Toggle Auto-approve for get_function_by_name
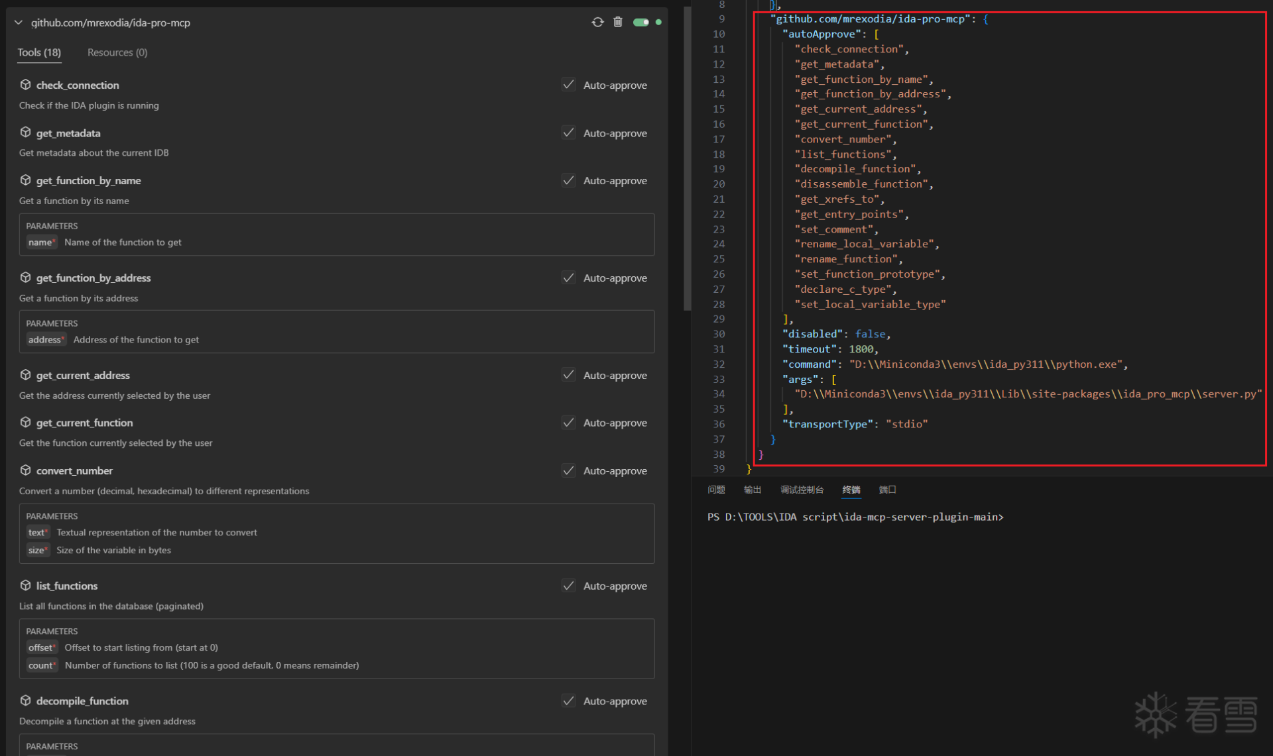The image size is (1273, 756). tap(568, 180)
